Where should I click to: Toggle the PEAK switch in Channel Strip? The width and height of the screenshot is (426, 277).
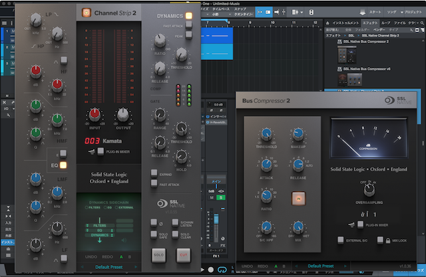pos(188,35)
